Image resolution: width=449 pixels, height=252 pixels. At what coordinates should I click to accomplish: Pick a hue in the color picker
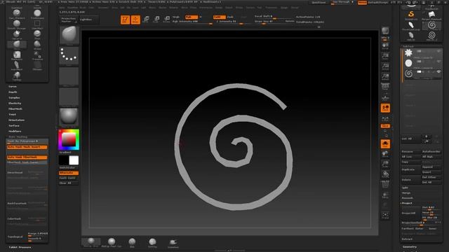tap(69, 139)
